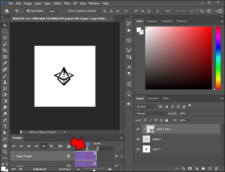Image resolution: width=225 pixels, height=172 pixels.
Task: Open the Kind layer filter dropdown
Action: point(146,107)
